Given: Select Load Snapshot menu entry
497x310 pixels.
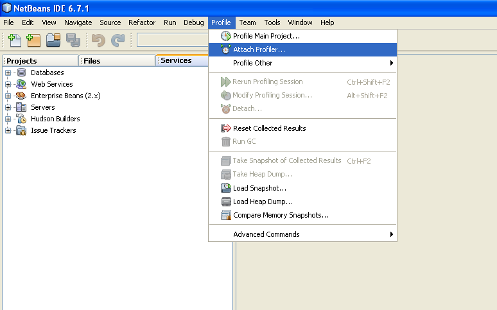Looking at the screenshot, I should (x=302, y=188).
